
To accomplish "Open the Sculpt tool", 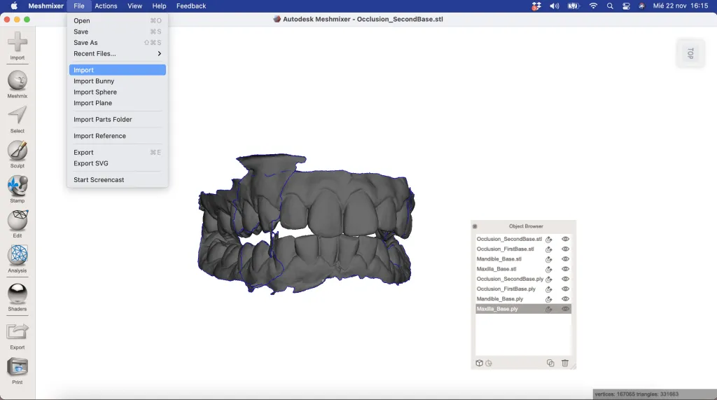I will tap(18, 154).
